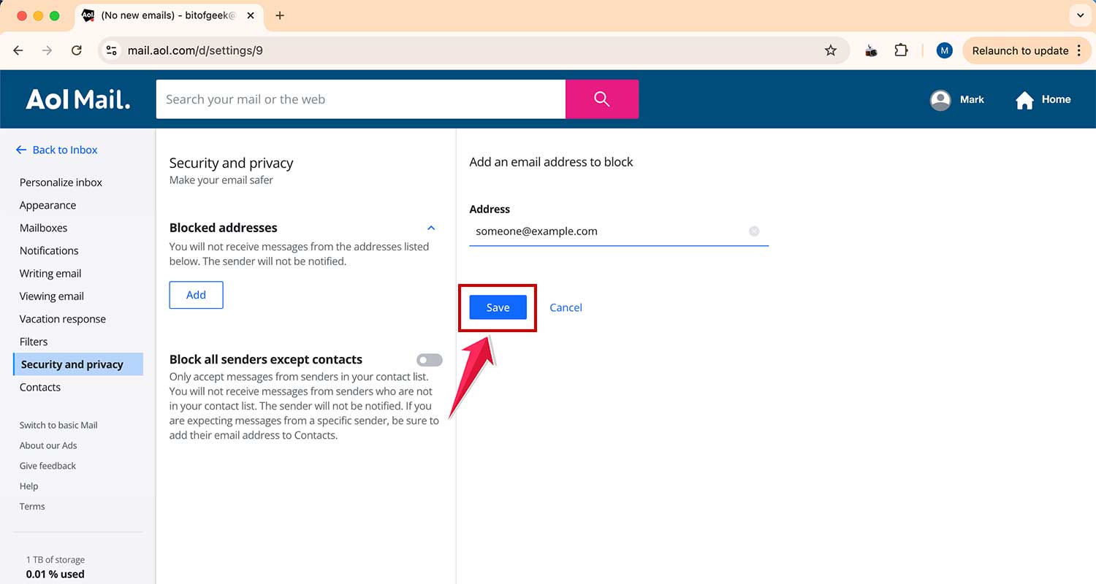The image size is (1096, 584).
Task: Cancel adding the blocked address
Action: [x=566, y=307]
